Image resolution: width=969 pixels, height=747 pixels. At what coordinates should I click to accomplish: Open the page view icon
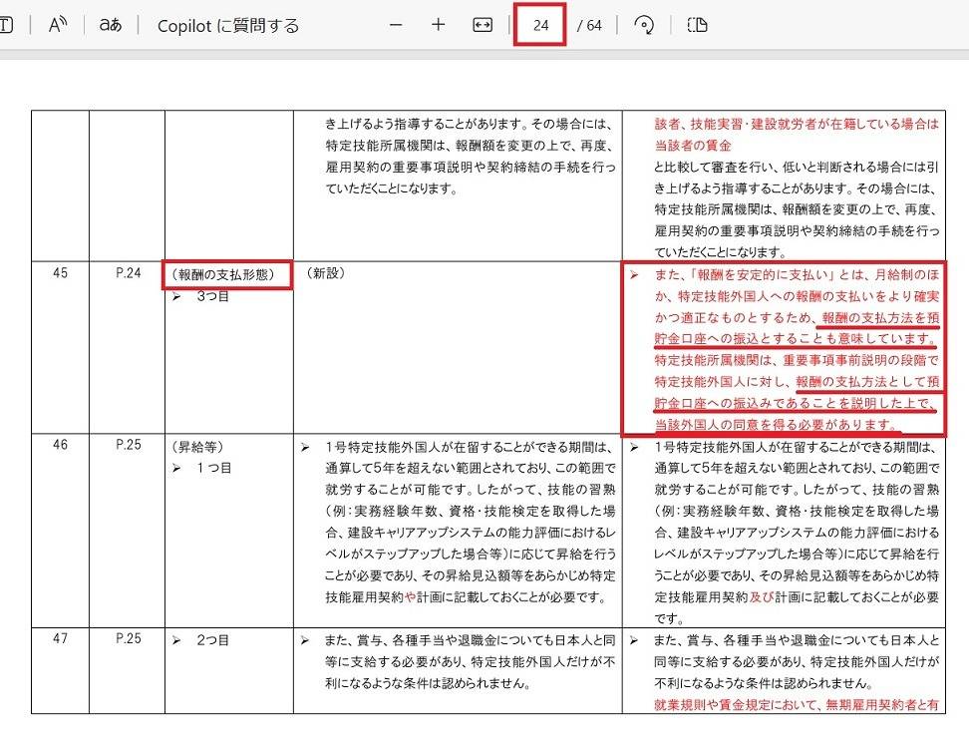[698, 25]
